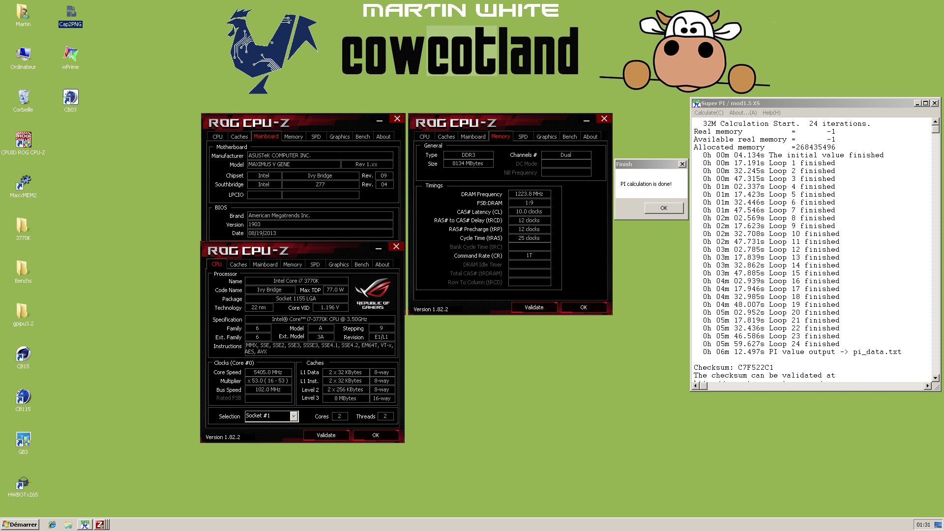The height and width of the screenshot is (531, 944).
Task: Open Memory tab in bottom CPU-Z window
Action: pyautogui.click(x=293, y=265)
